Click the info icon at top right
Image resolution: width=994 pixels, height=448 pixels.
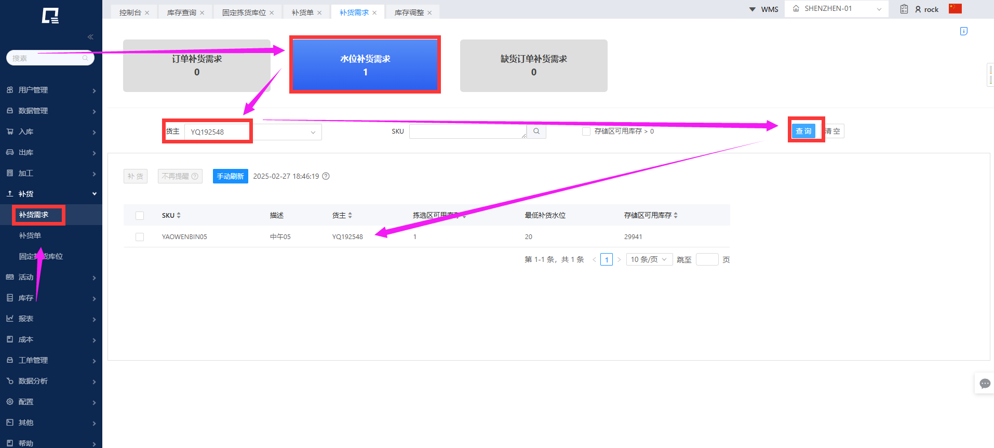(x=964, y=31)
